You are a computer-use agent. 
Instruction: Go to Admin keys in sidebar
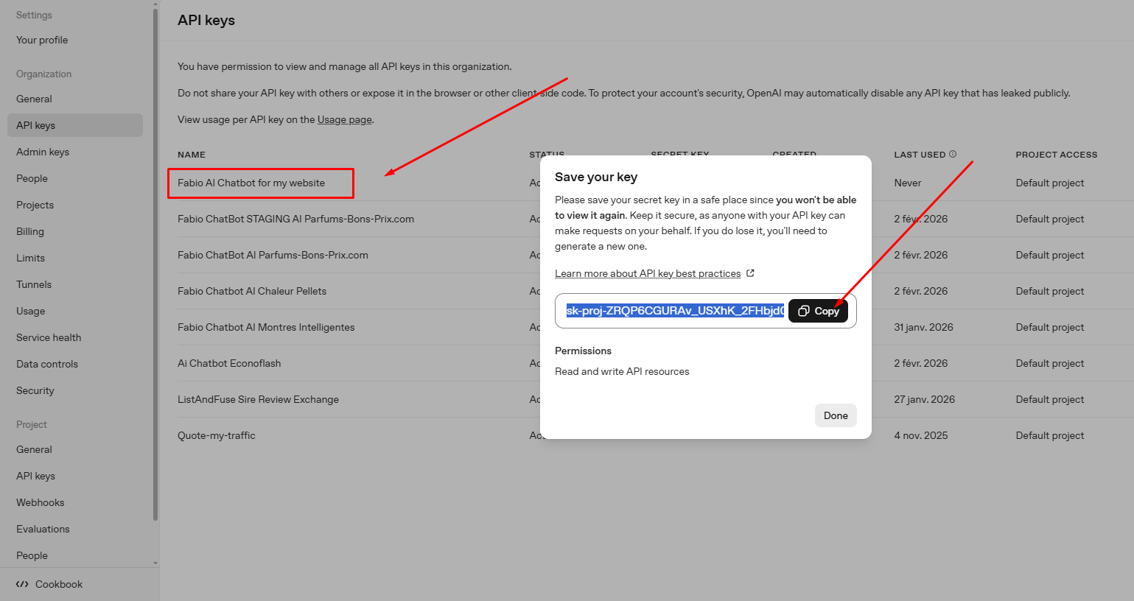(x=43, y=152)
